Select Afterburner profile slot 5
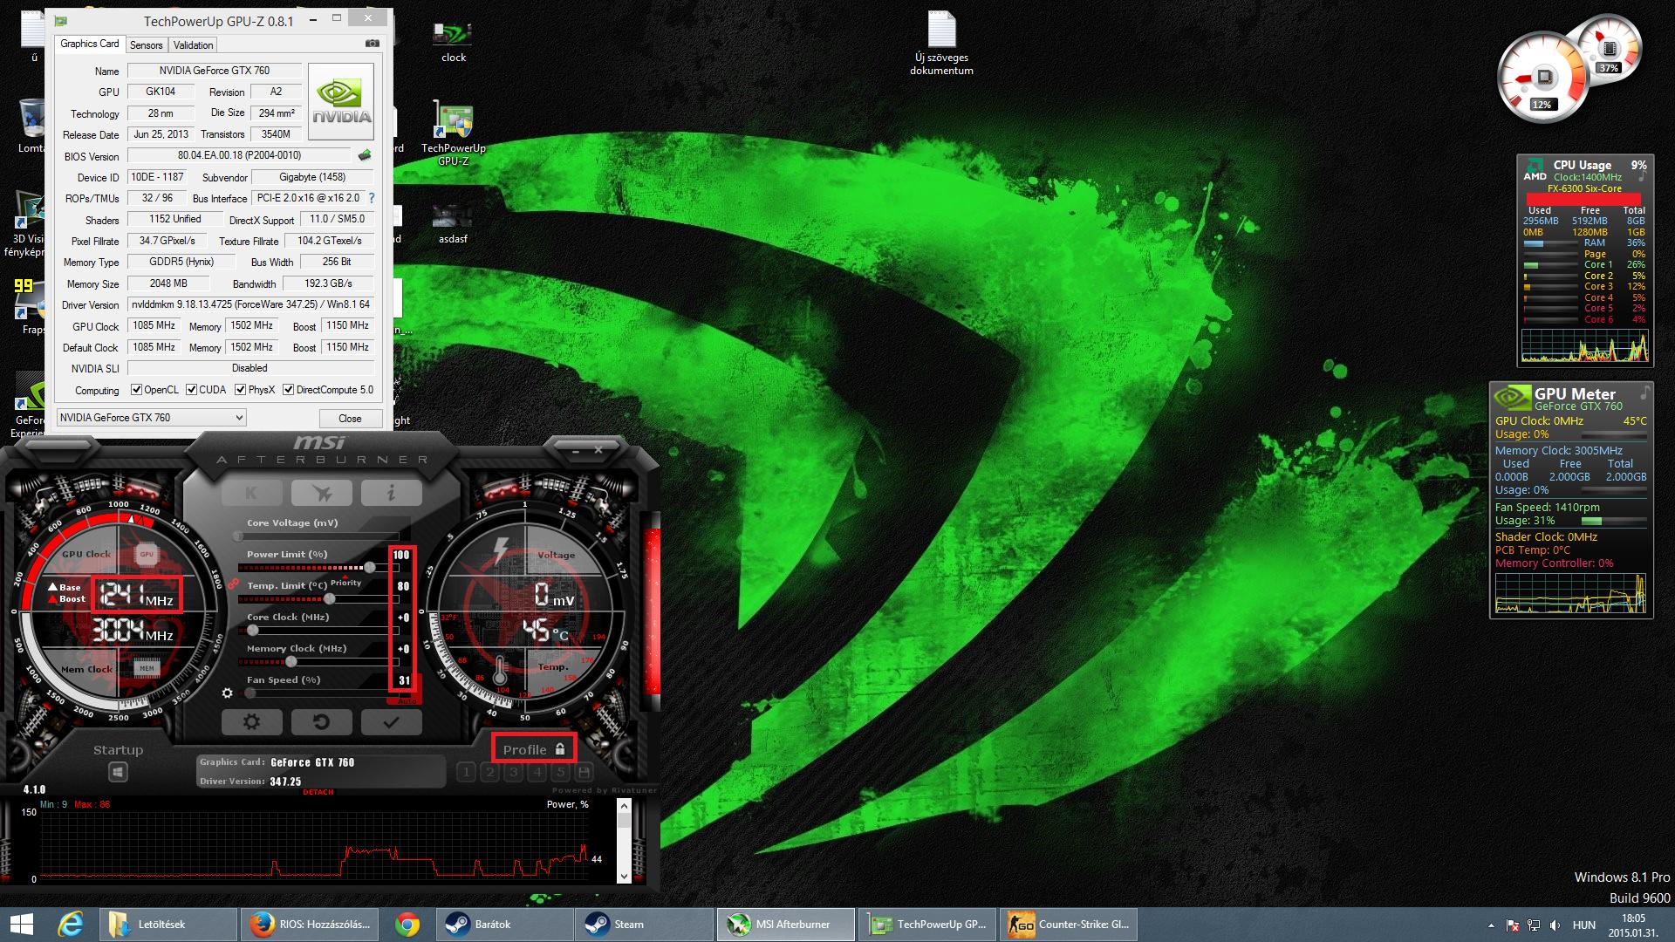 (x=561, y=772)
